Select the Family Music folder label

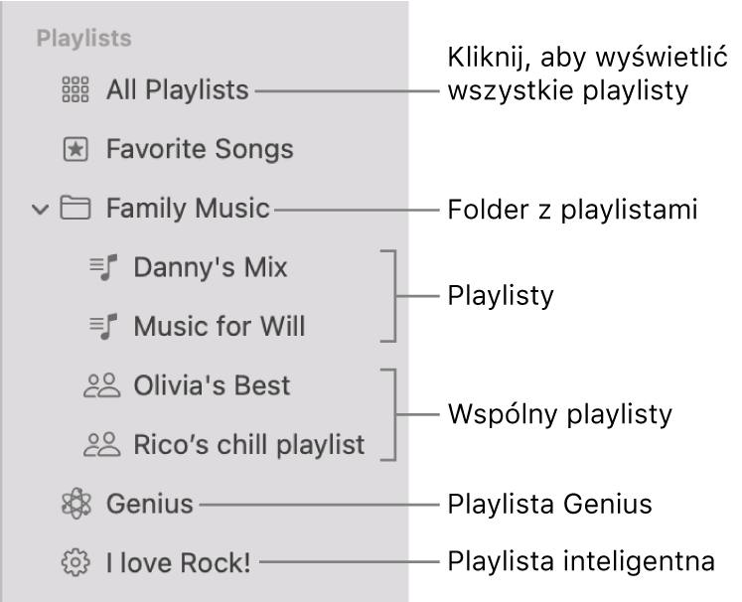coord(188,209)
